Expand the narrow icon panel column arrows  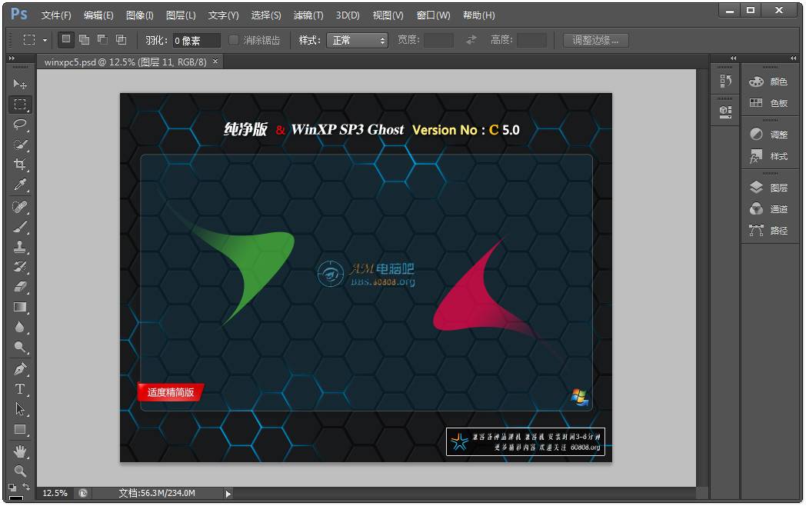[x=734, y=58]
